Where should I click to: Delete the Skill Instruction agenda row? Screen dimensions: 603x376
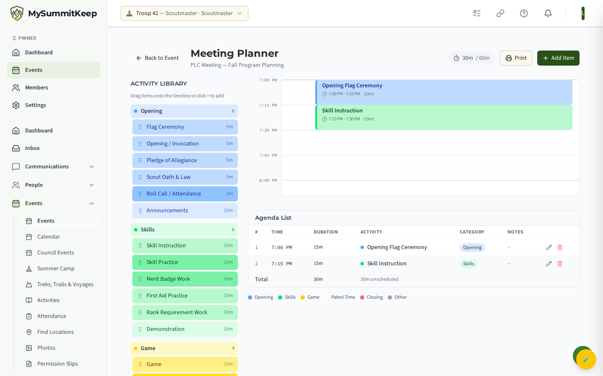coord(560,264)
